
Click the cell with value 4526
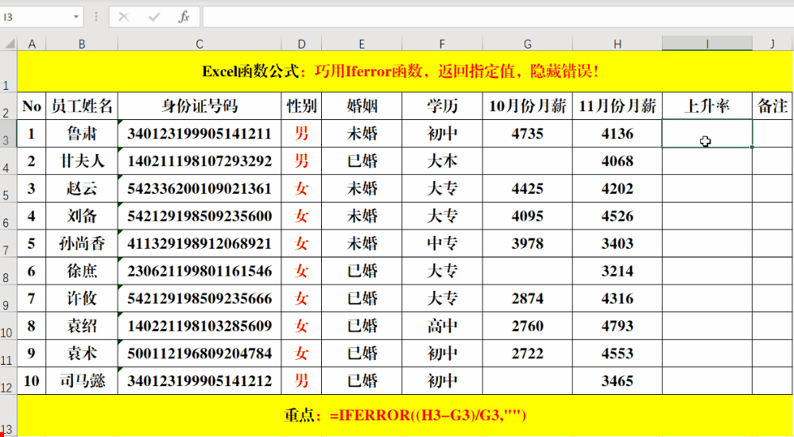click(x=618, y=216)
